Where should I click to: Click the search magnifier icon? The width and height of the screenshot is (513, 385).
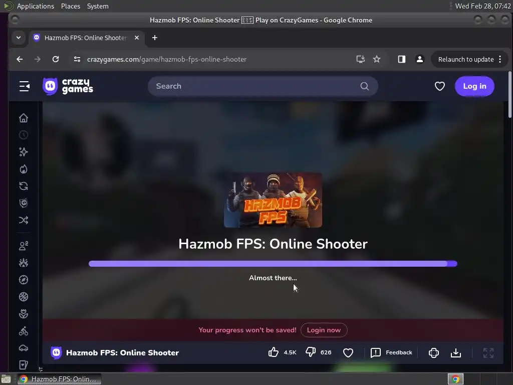coord(365,86)
